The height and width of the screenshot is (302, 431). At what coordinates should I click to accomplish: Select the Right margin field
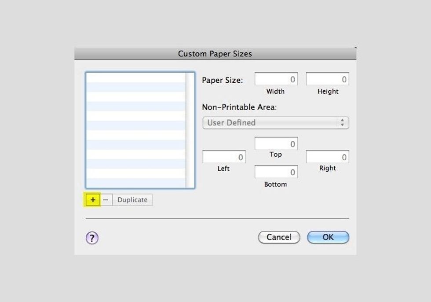328,157
